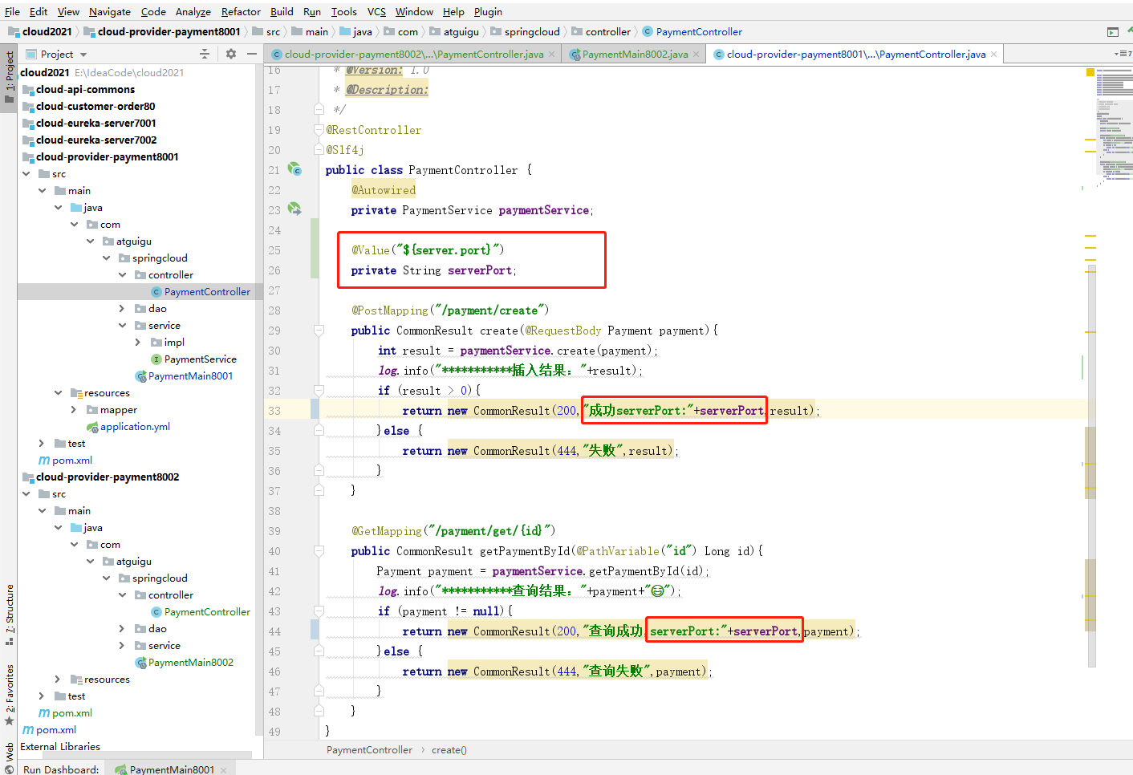The height and width of the screenshot is (775, 1133).
Task: Open the VCS menu
Action: (376, 11)
